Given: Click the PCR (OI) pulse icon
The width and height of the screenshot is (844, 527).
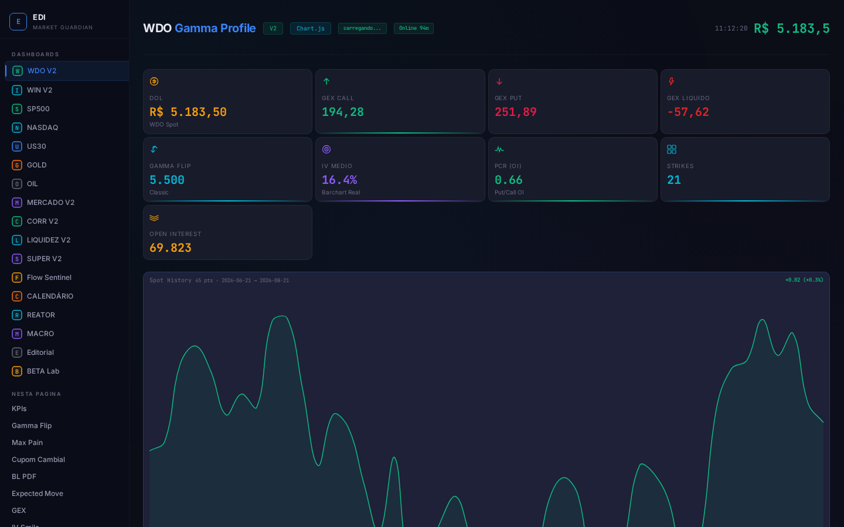Looking at the screenshot, I should point(499,149).
